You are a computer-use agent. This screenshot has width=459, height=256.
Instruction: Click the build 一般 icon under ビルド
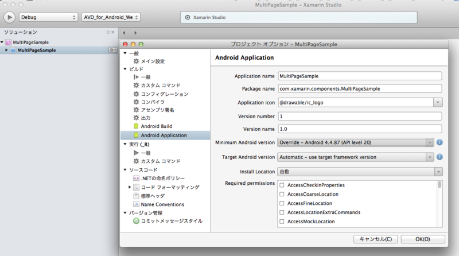[x=136, y=77]
